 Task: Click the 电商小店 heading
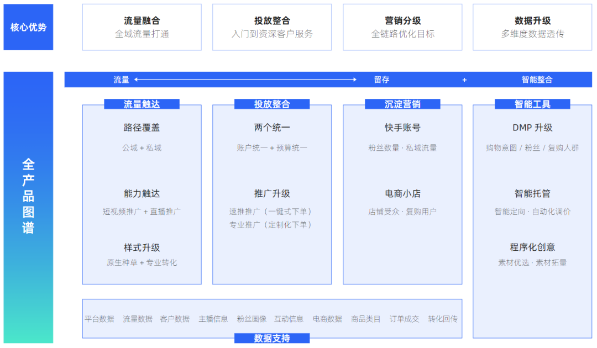(x=402, y=193)
